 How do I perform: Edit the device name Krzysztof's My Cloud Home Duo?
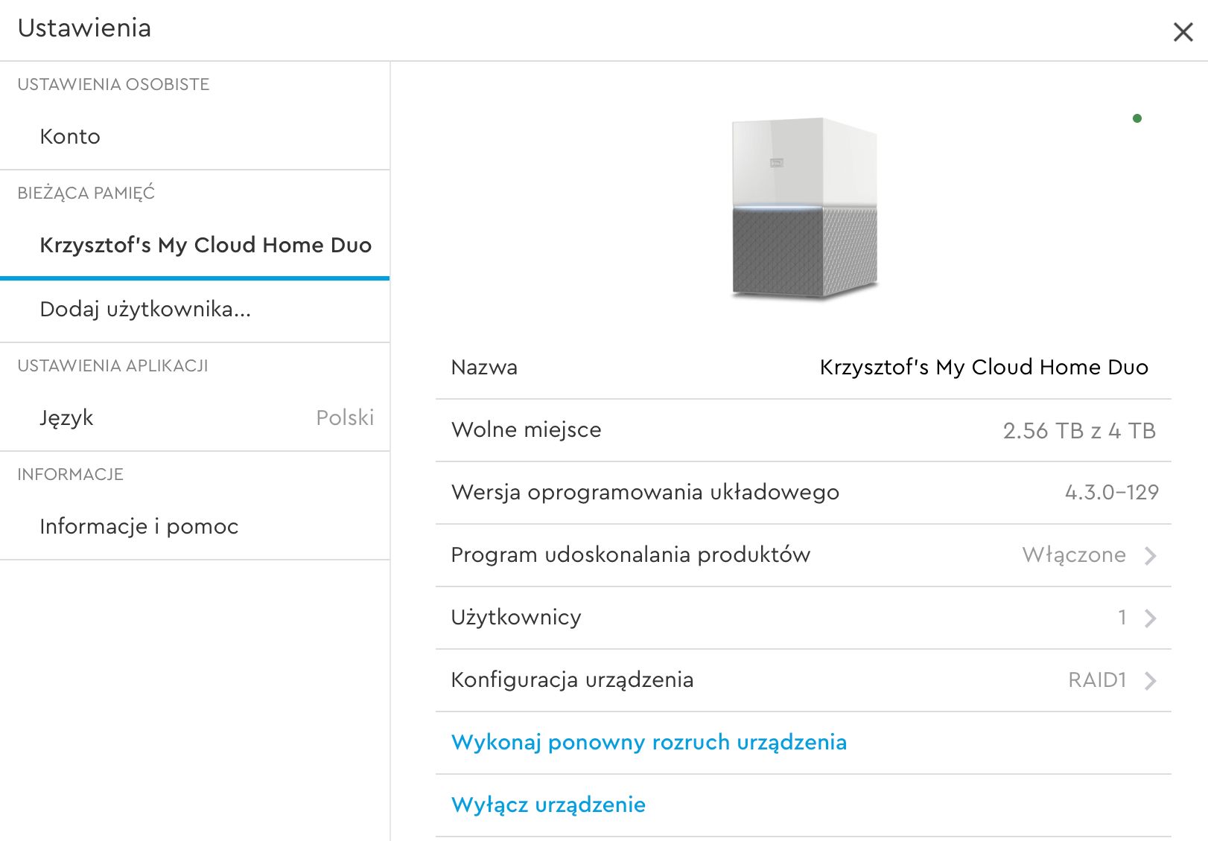coord(984,367)
